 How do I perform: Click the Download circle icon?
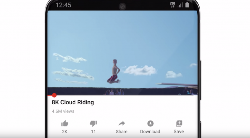[150, 124]
